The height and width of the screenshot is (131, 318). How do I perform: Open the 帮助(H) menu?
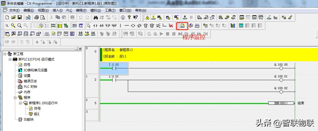(x=141, y=10)
